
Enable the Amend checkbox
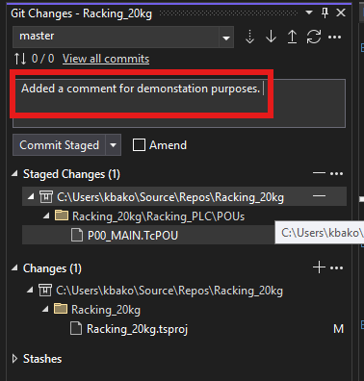click(139, 145)
